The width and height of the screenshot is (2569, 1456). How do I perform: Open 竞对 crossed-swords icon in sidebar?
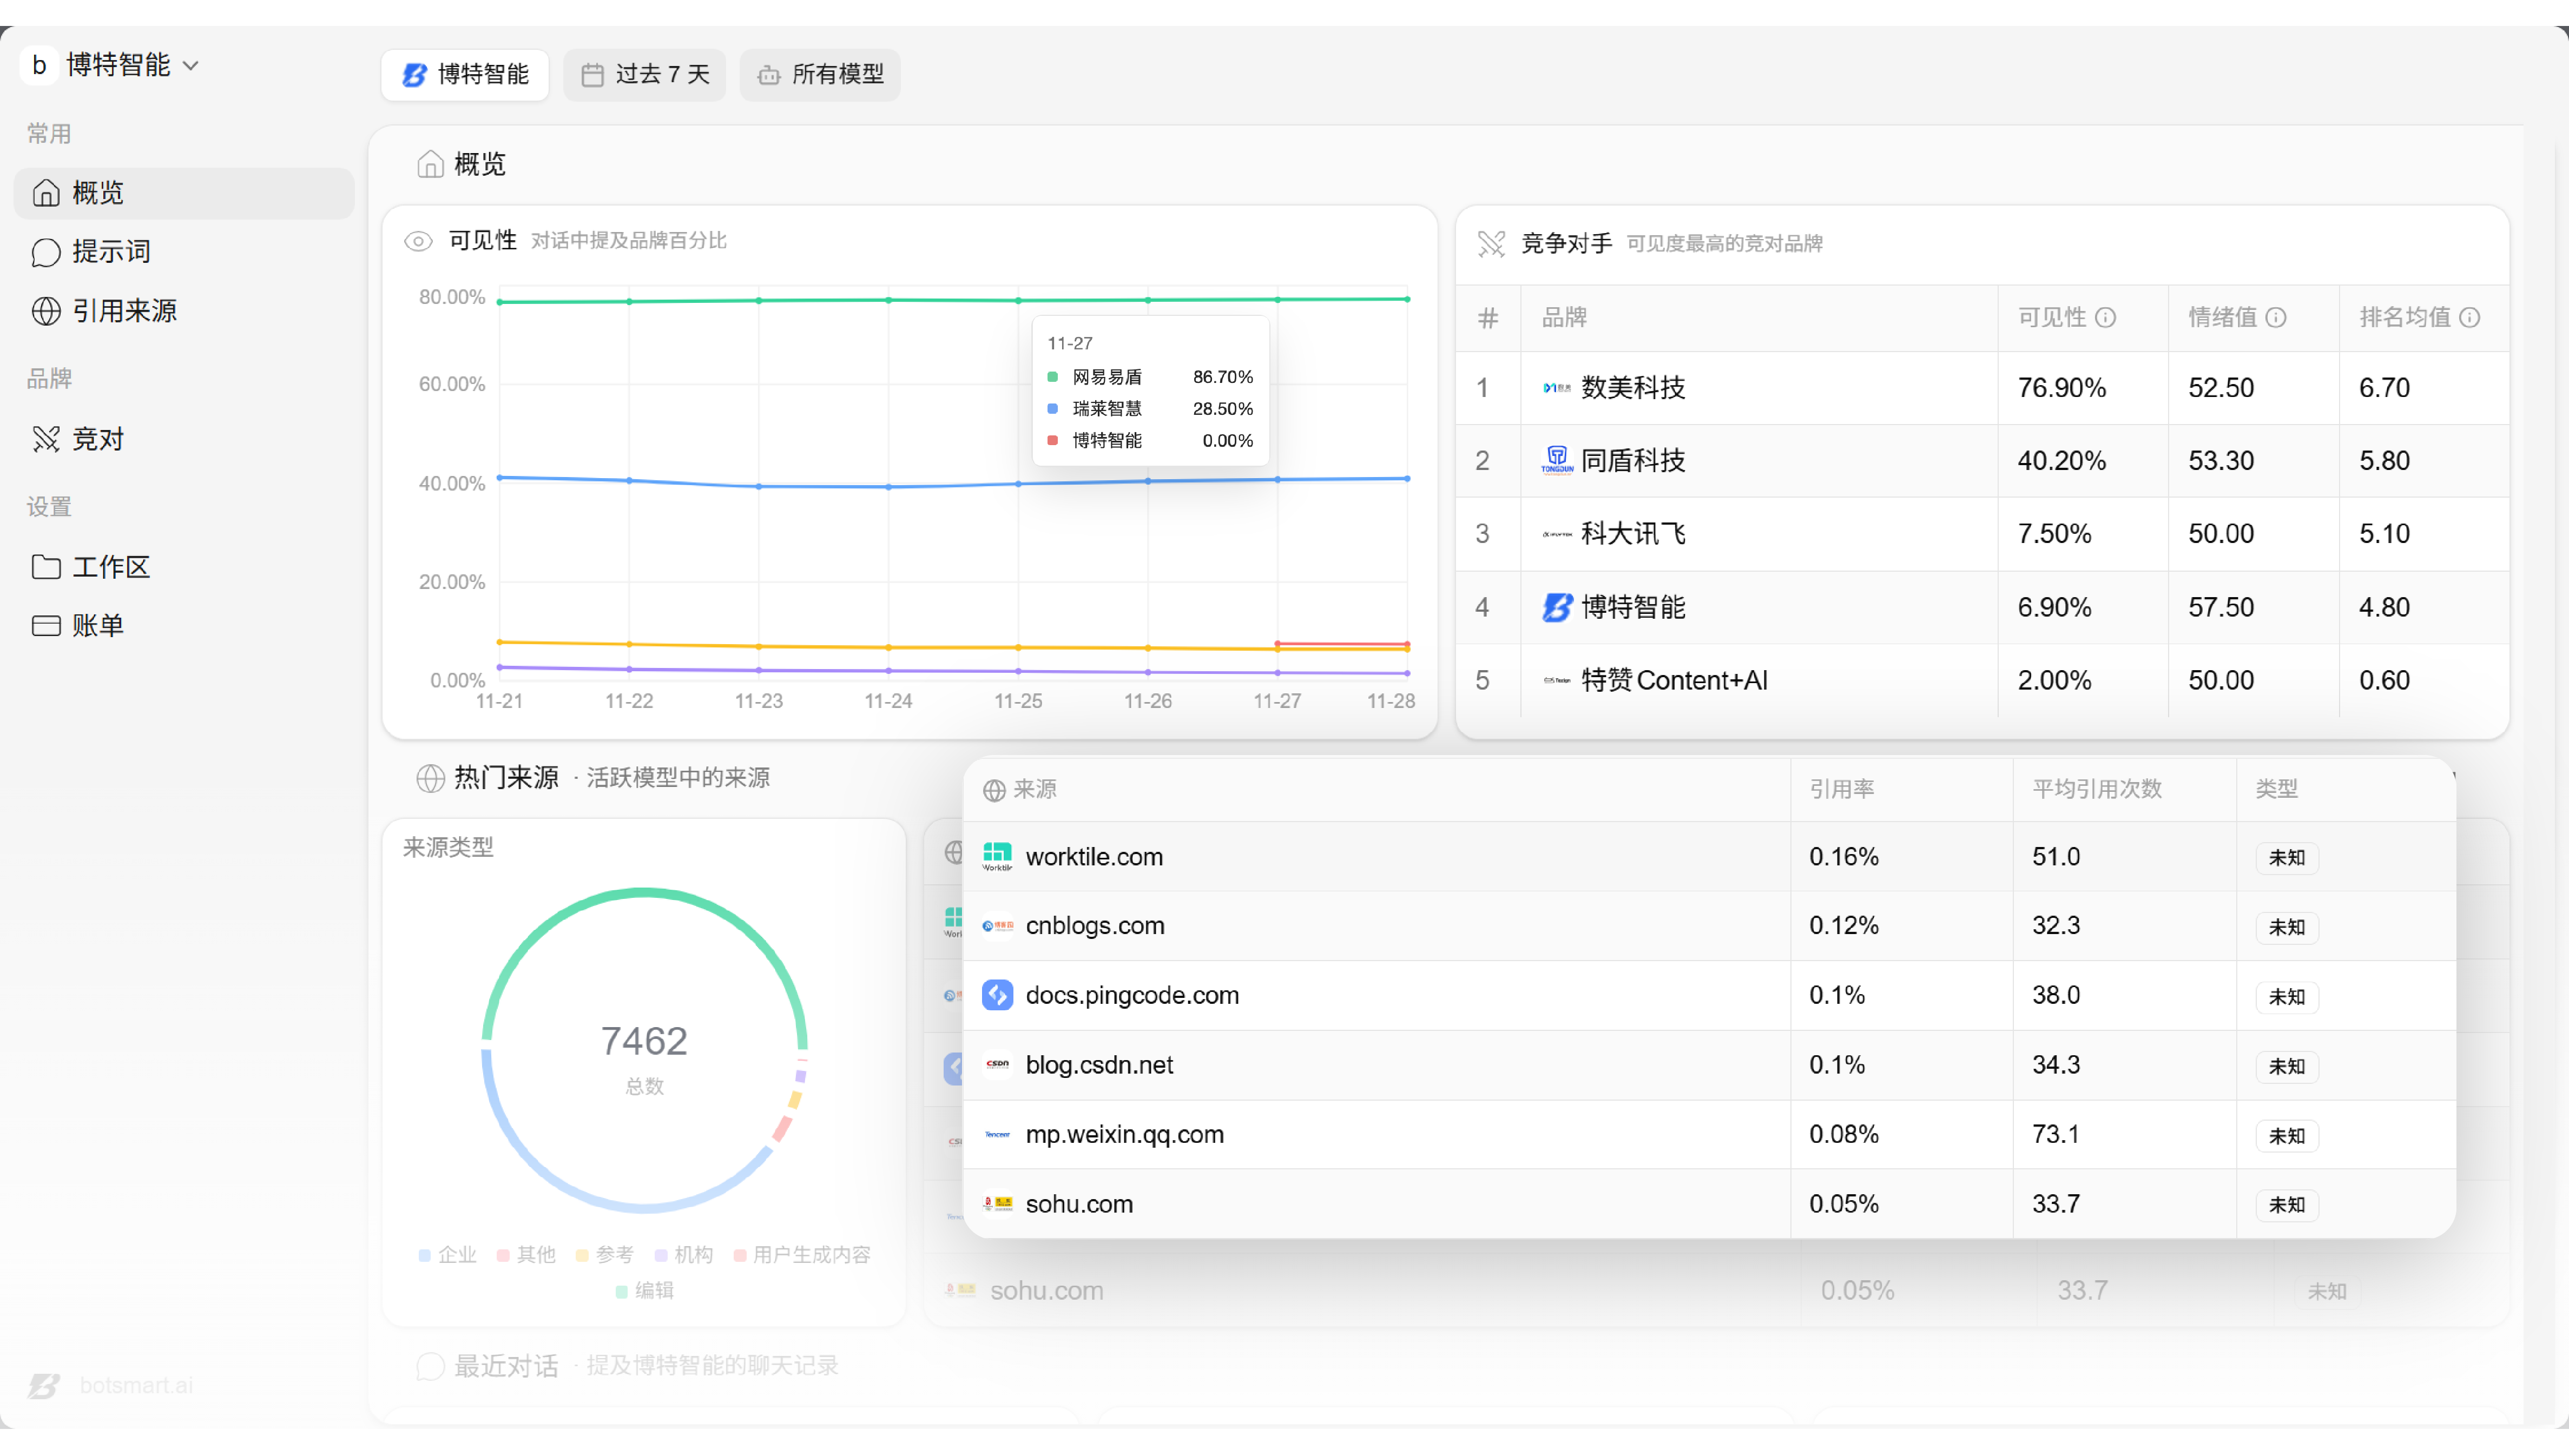pos(46,439)
